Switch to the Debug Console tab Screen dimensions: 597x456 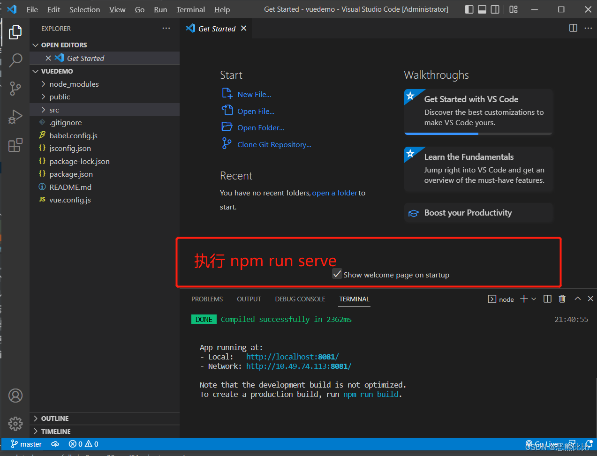pyautogui.click(x=300, y=299)
